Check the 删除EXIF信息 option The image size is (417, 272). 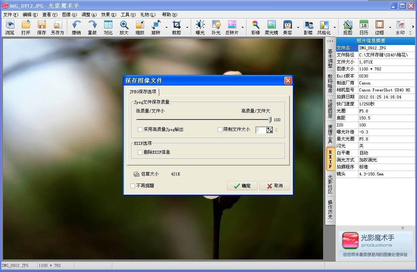tap(140, 152)
